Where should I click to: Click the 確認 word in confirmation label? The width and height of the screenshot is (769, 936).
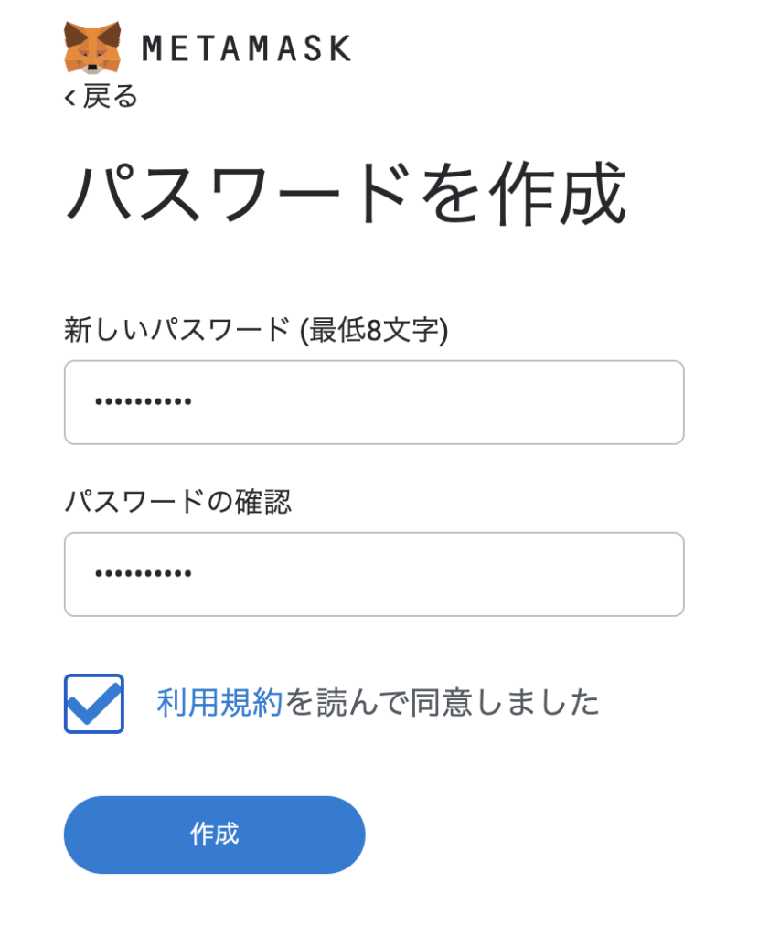pos(265,501)
